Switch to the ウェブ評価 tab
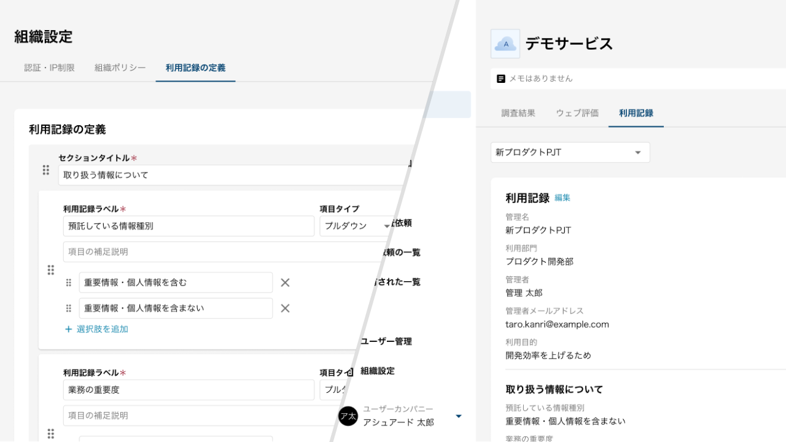 tap(577, 113)
